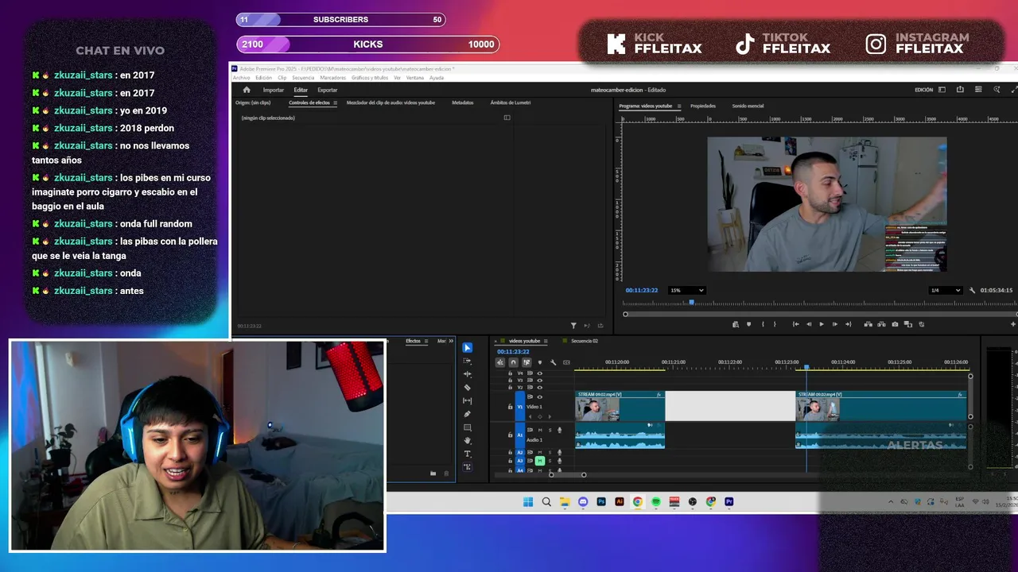Open Spotify from the Windows taskbar

pyautogui.click(x=656, y=502)
